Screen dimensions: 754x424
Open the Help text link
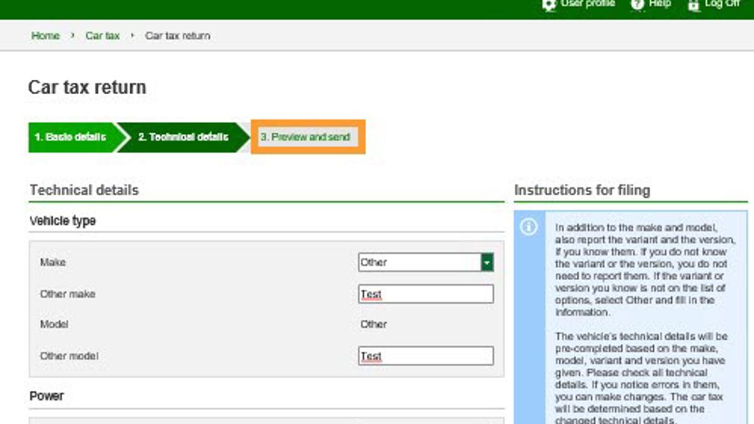660,4
